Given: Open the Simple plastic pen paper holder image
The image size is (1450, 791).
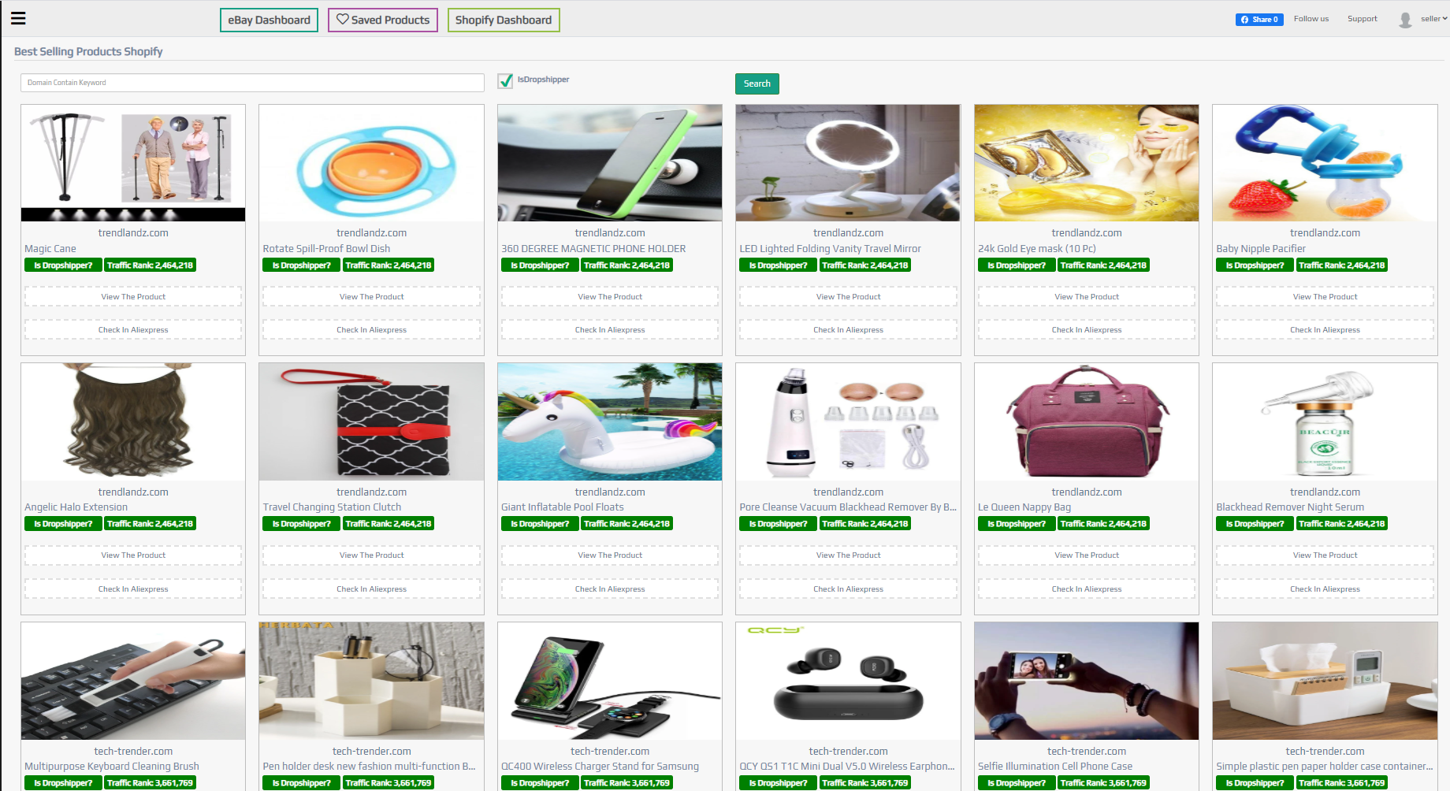Looking at the screenshot, I should pyautogui.click(x=1325, y=681).
